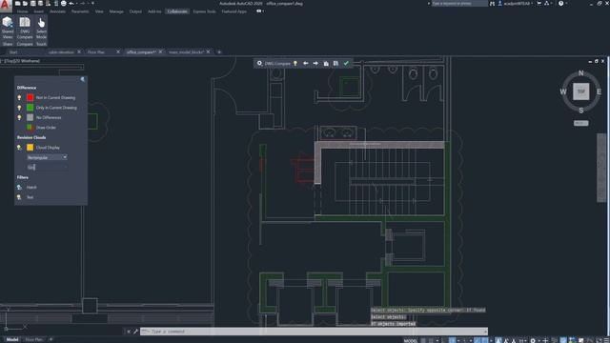Click the revision cloud margin size field

tap(47, 168)
